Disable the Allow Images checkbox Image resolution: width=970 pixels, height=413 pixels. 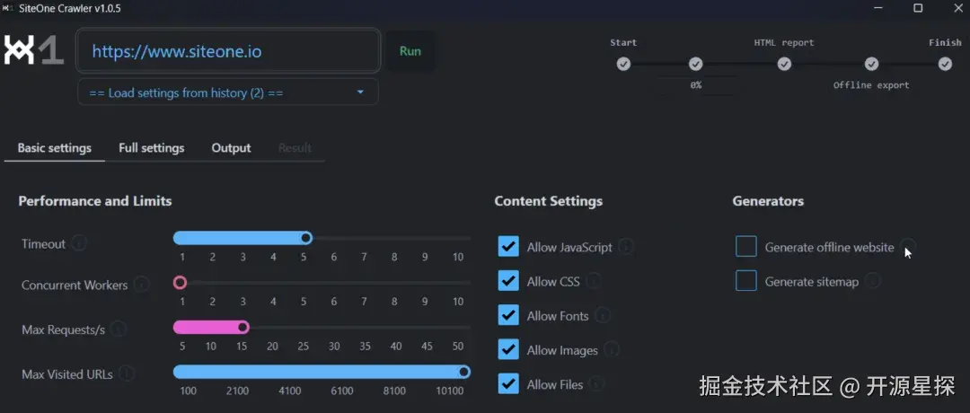(508, 350)
